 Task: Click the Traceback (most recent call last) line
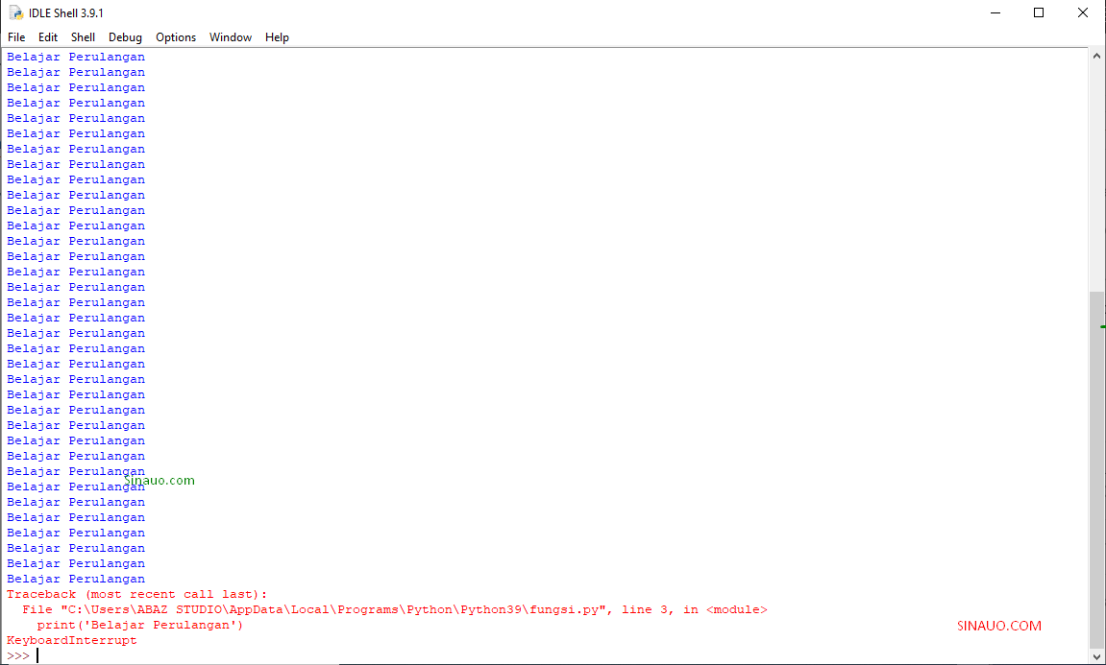pos(136,595)
